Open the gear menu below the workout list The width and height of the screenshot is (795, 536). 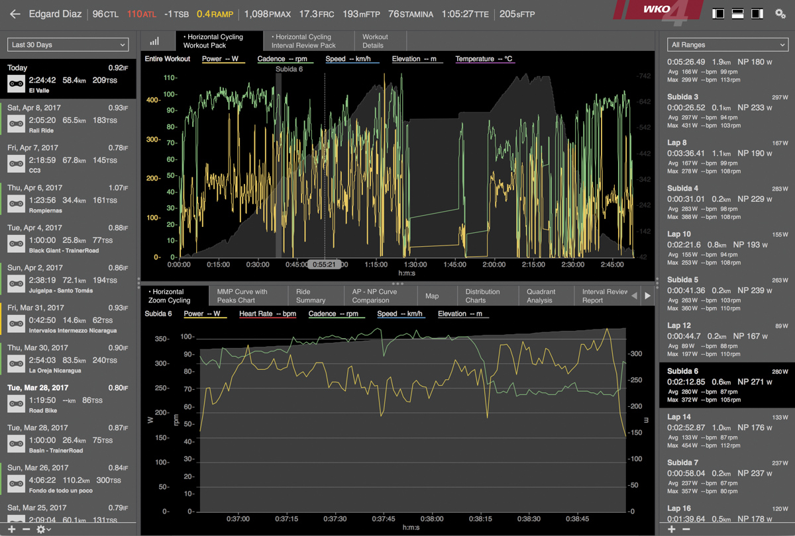(43, 529)
